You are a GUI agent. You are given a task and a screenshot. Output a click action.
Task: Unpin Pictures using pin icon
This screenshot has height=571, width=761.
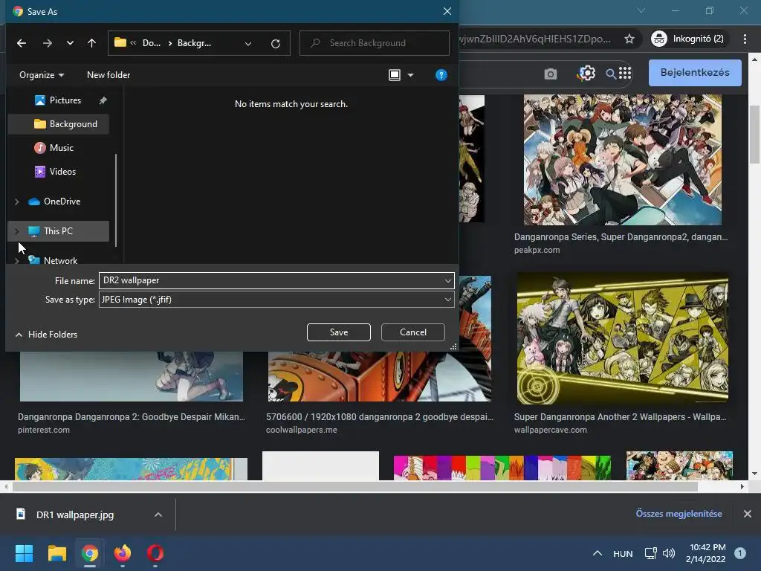click(103, 100)
